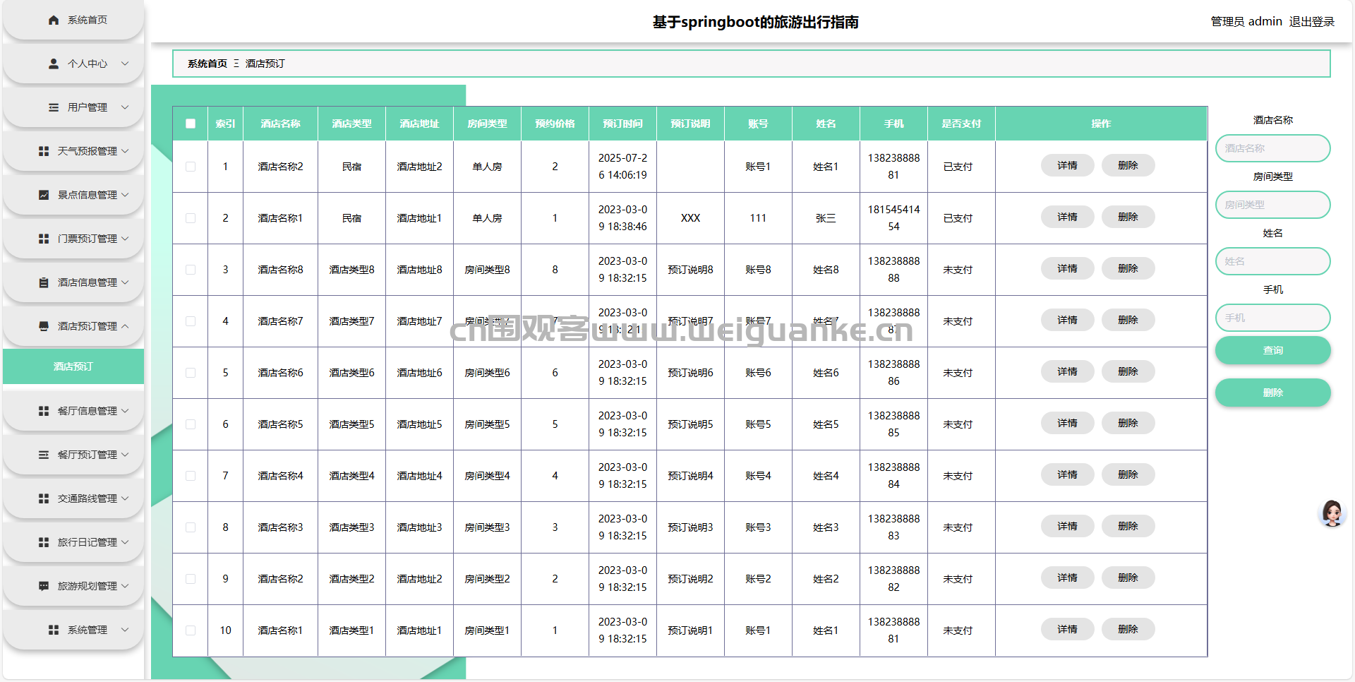The height and width of the screenshot is (682, 1355).
Task: Expand the 景点信息管理 chevron
Action: [x=125, y=195]
